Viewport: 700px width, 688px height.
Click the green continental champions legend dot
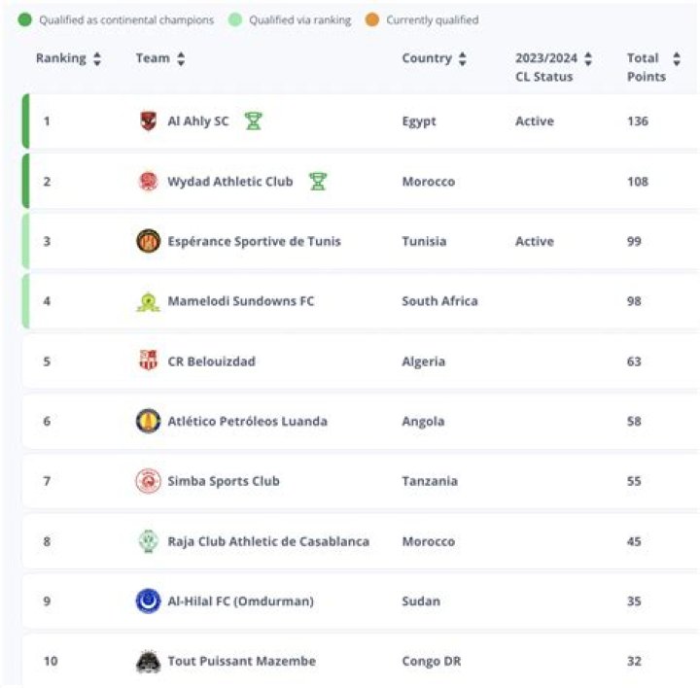pos(26,19)
